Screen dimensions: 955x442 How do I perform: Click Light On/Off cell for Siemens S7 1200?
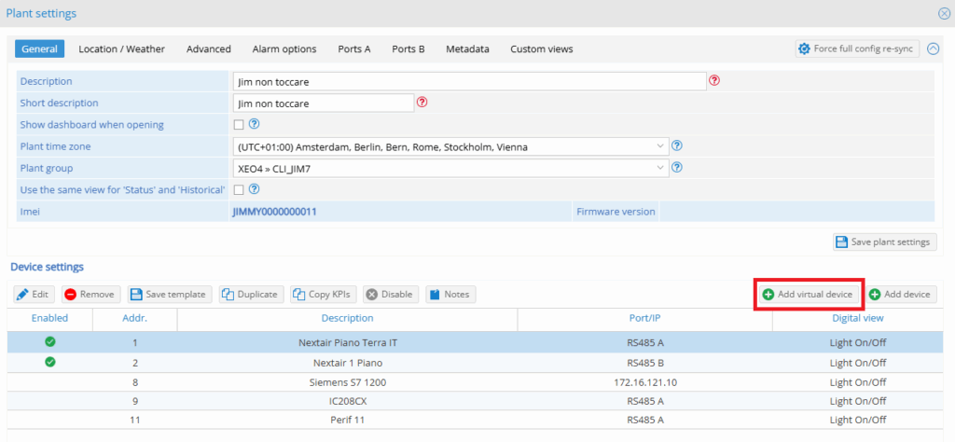pos(858,382)
